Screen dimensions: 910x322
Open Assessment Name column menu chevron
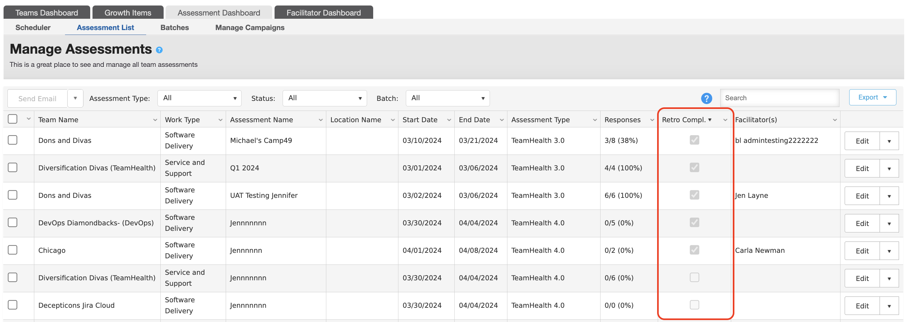(321, 120)
